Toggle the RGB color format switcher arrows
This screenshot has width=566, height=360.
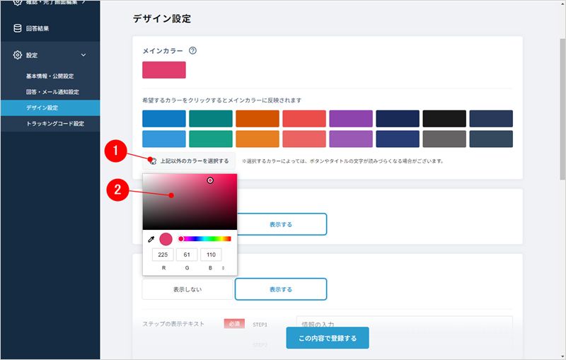[x=224, y=268]
